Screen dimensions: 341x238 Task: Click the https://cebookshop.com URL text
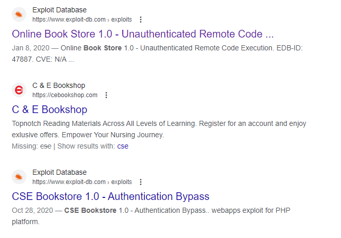[65, 95]
